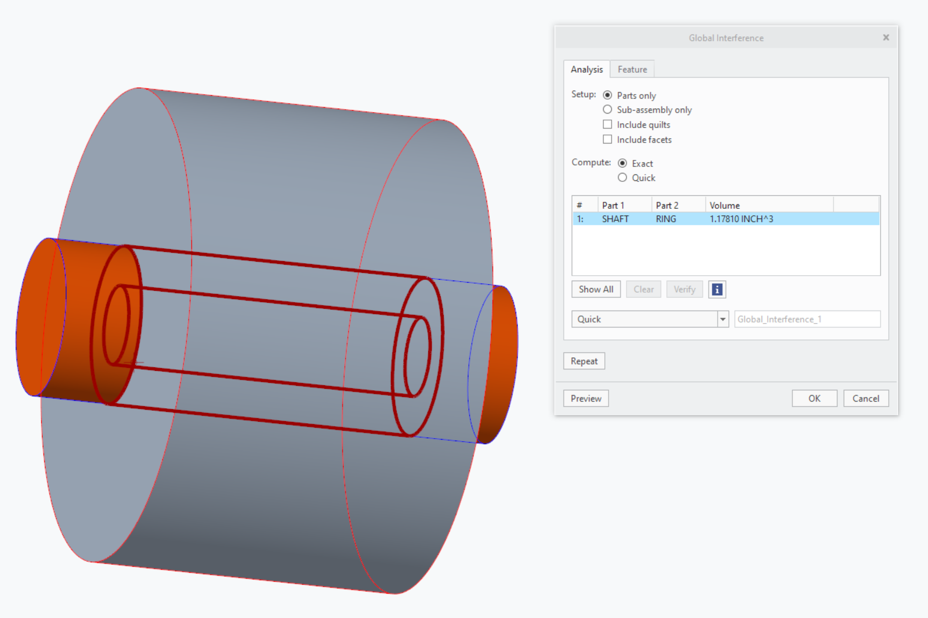Click Preview to preview the analysis
The width and height of the screenshot is (928, 618).
[586, 398]
